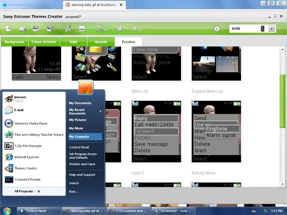Open My Computer in Start menu
Image resolution: width=287 pixels, height=215 pixels.
(85, 137)
